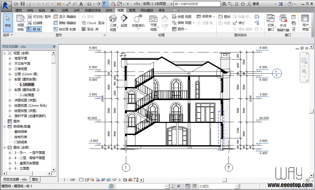The image size is (315, 190).
Task: Open the 视图样板 view templates dropdown
Action: pos(21,23)
